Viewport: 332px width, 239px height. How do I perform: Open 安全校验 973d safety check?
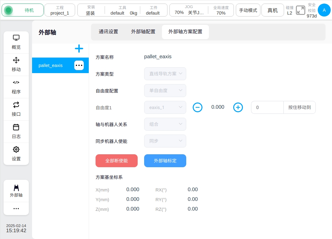(312, 10)
